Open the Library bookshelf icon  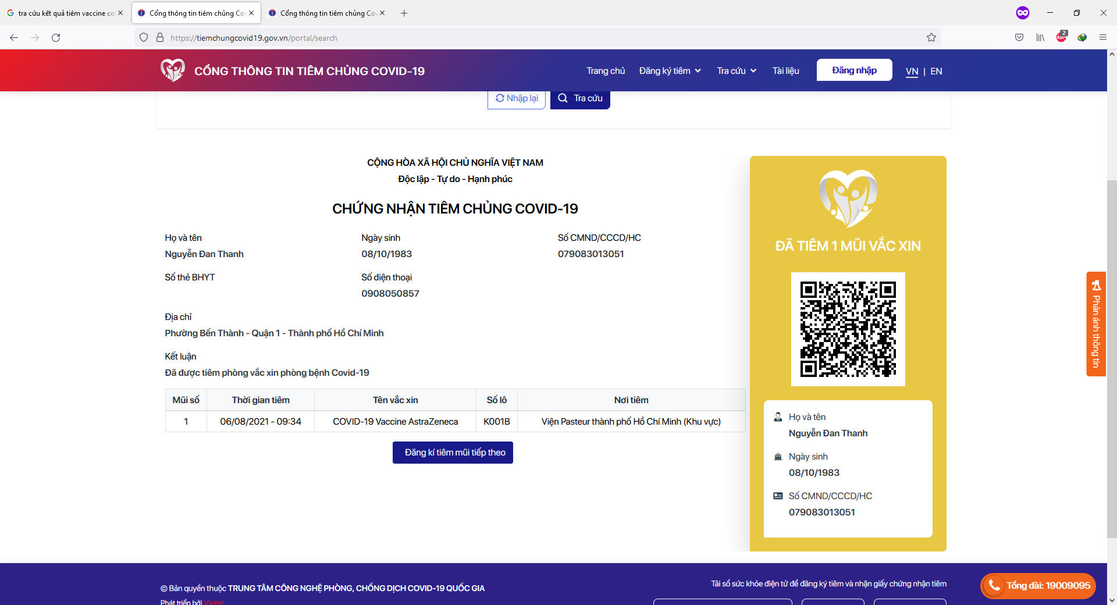pyautogui.click(x=1040, y=38)
